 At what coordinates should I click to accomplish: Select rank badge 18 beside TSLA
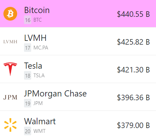[27, 76]
